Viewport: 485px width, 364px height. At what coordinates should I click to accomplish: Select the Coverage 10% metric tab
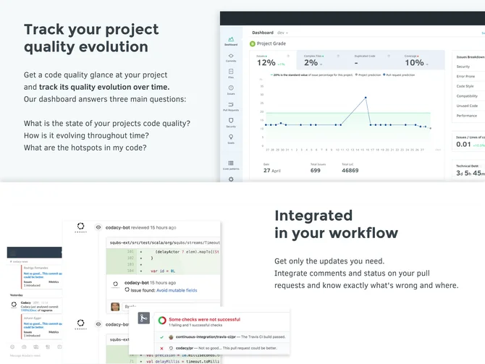pyautogui.click(x=421, y=60)
